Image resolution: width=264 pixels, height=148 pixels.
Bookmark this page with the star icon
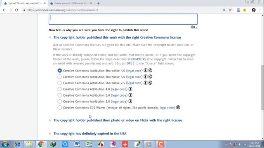pos(230,10)
